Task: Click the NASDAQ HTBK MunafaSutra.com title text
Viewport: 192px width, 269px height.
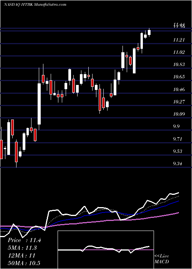Action: tap(35, 5)
